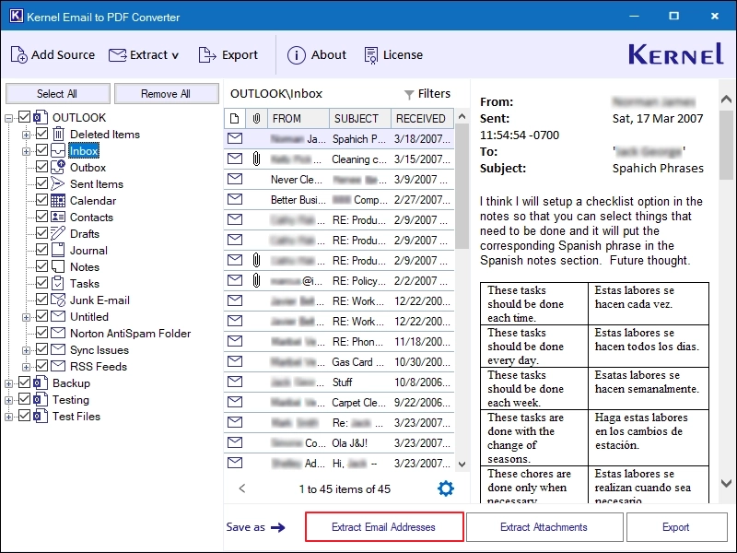
Task: Collapse the OUTLOOK tree node
Action: (8, 118)
